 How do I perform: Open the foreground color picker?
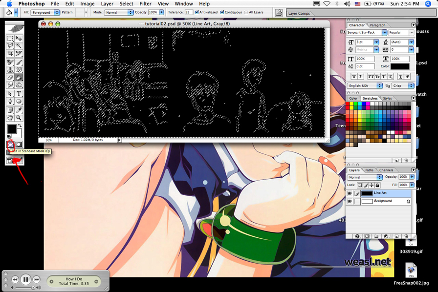12,129
